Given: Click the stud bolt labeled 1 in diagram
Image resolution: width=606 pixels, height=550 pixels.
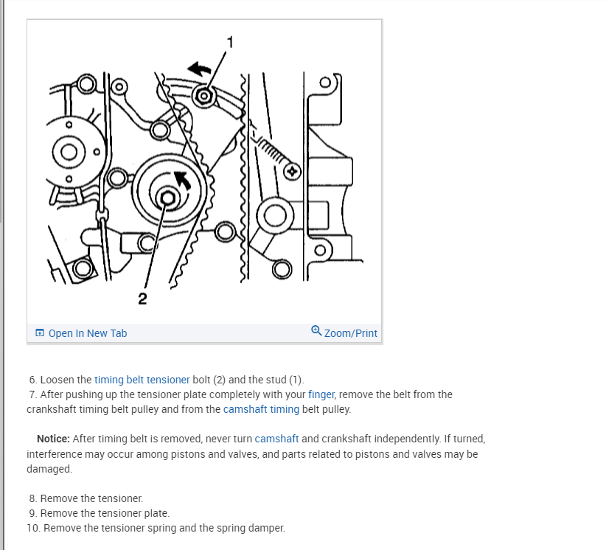Looking at the screenshot, I should 204,95.
